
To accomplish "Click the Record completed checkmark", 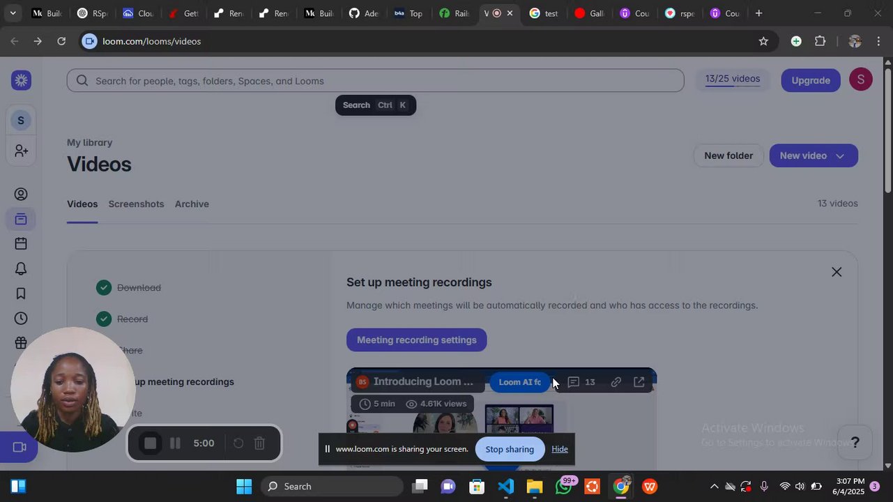I will pyautogui.click(x=104, y=319).
